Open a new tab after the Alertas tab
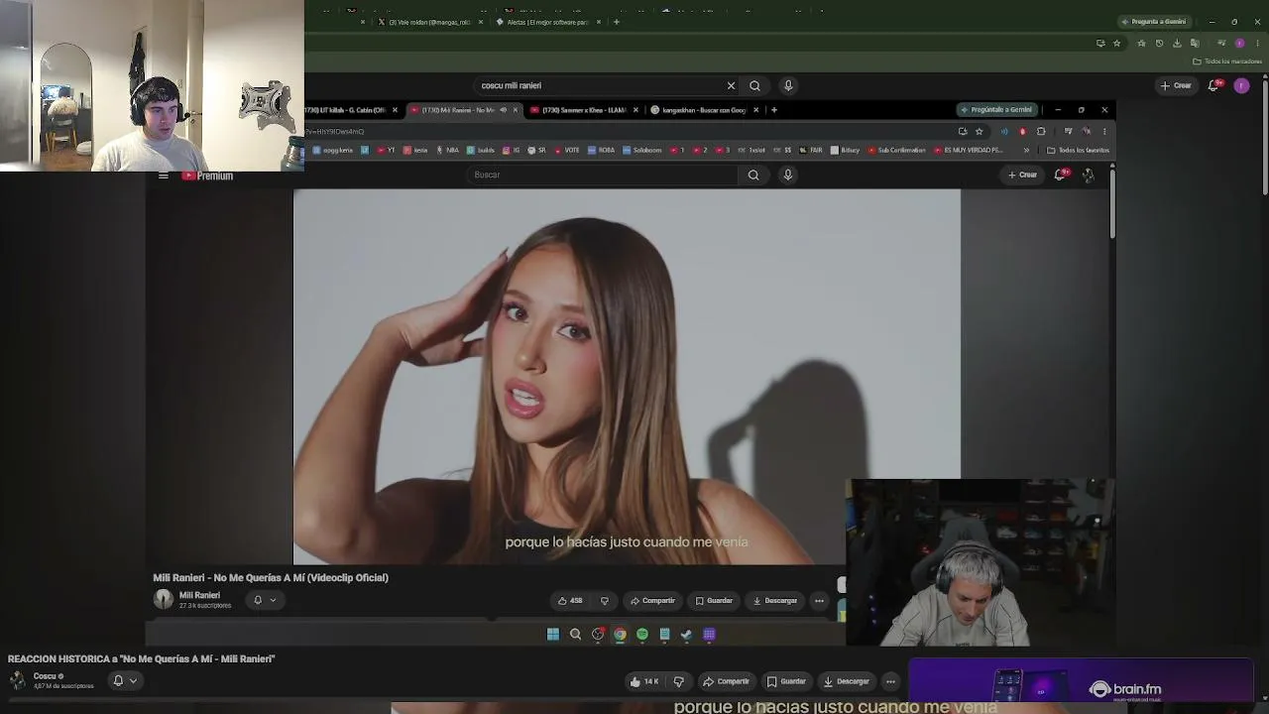Viewport: 1269px width, 714px height. 616,22
